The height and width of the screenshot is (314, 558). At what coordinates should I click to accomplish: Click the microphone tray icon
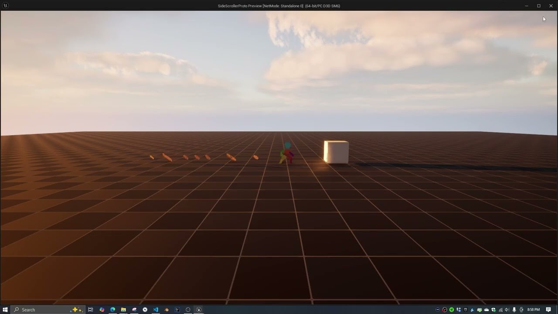tap(514, 310)
